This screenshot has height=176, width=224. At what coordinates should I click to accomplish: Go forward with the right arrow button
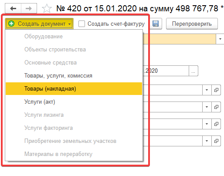pos(29,8)
